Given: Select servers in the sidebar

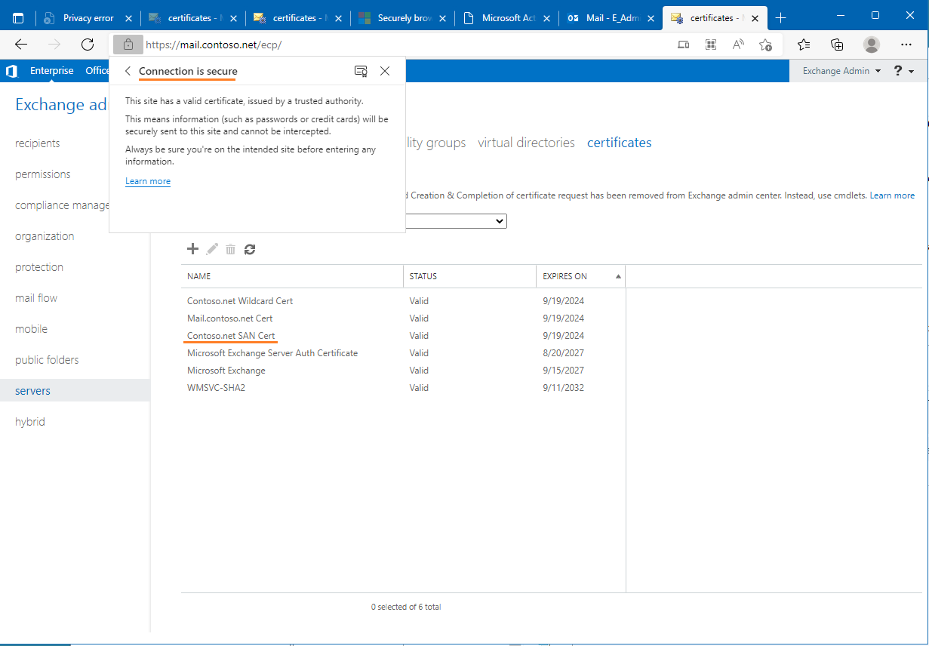Looking at the screenshot, I should click(x=75, y=391).
